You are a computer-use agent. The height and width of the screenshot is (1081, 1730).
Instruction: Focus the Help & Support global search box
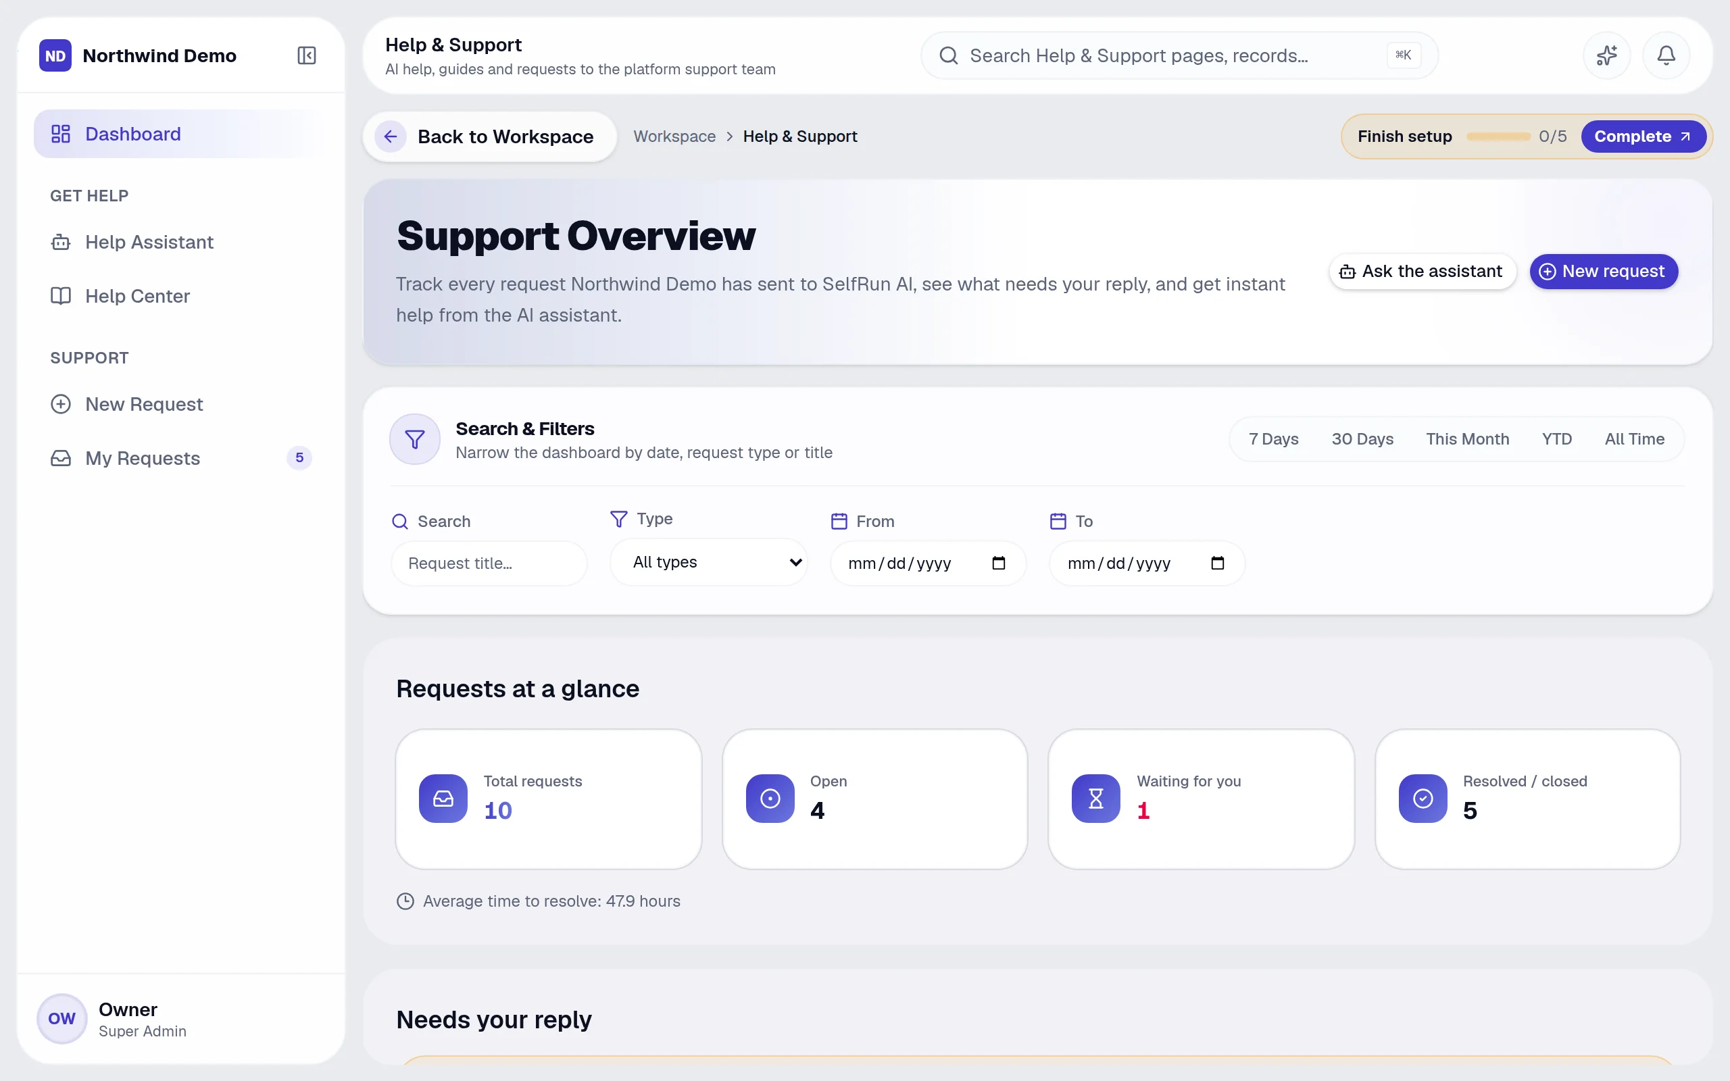click(x=1179, y=55)
